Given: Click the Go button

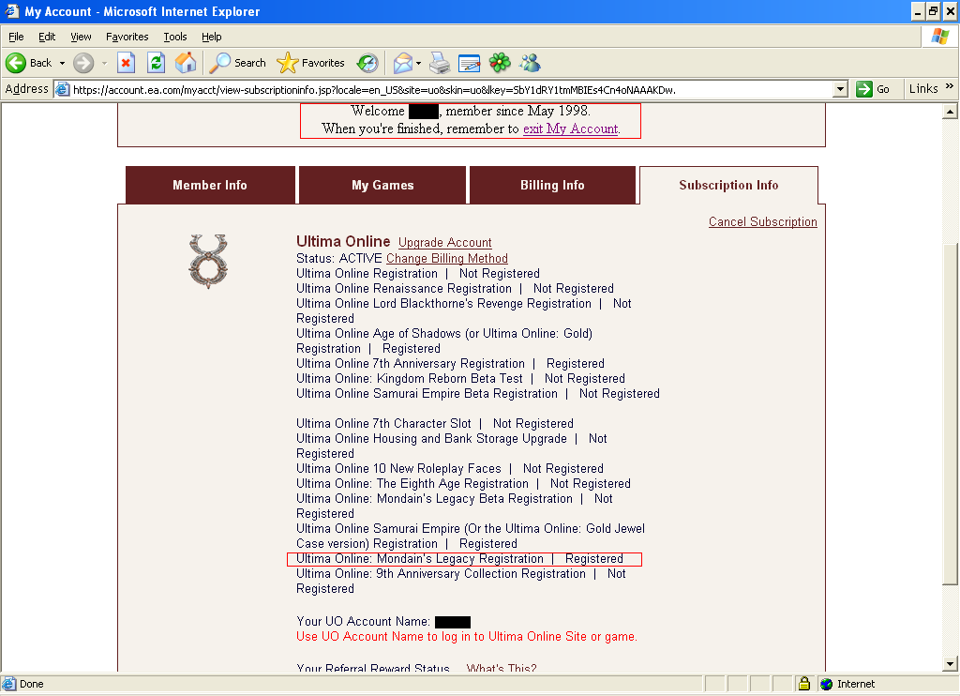Looking at the screenshot, I should [873, 89].
